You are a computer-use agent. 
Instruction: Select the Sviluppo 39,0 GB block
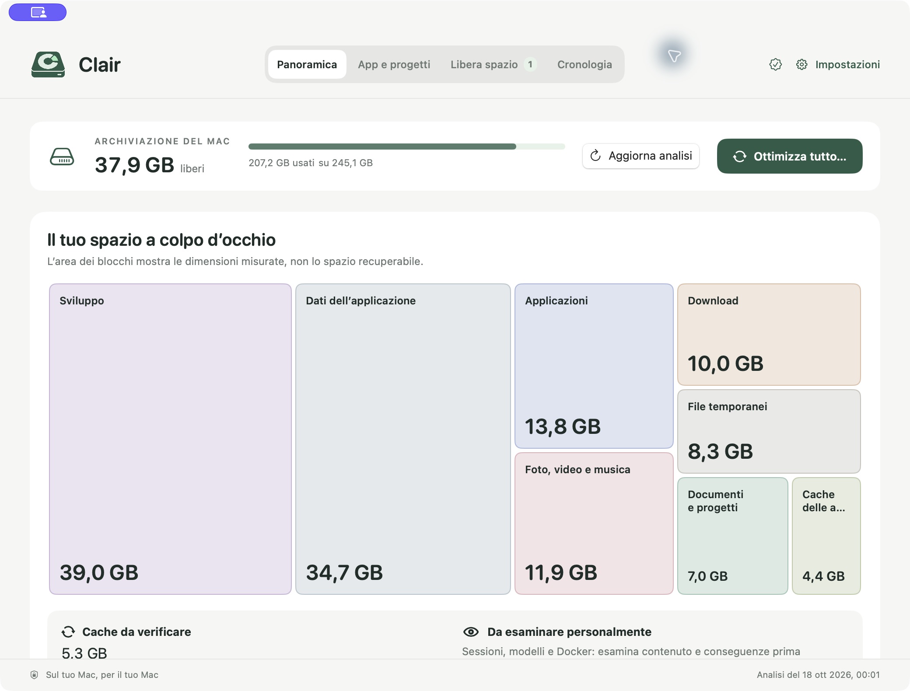pyautogui.click(x=170, y=439)
